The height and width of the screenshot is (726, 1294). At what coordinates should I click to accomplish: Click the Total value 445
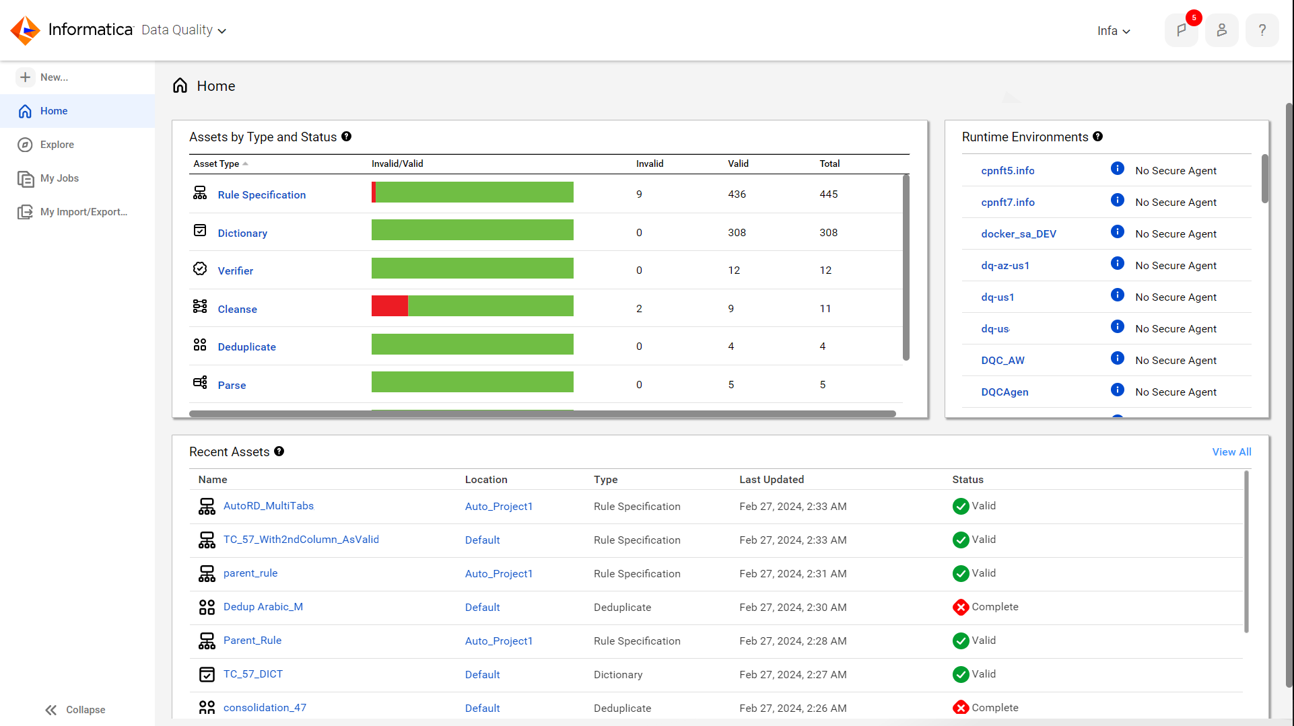829,194
